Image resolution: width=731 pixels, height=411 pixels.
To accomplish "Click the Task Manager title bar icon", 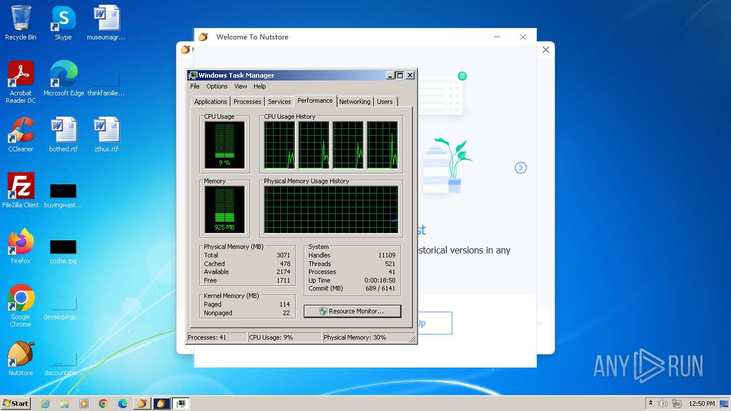I will [193, 75].
